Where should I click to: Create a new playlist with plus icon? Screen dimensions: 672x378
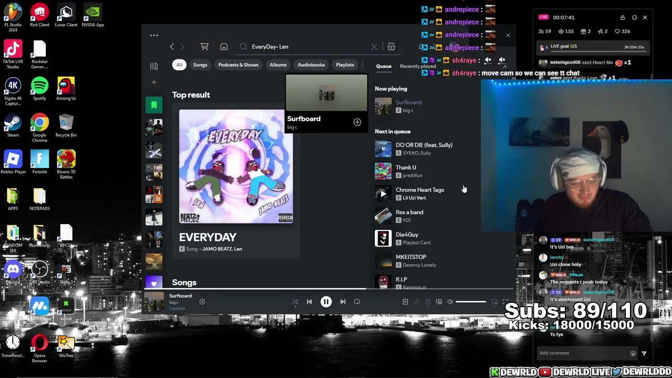(154, 82)
